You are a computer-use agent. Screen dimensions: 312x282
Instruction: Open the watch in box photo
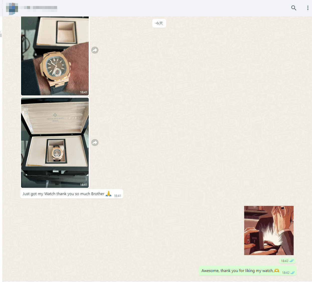coord(55,143)
